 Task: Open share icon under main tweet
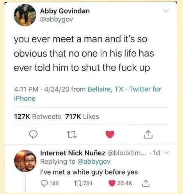148,135
